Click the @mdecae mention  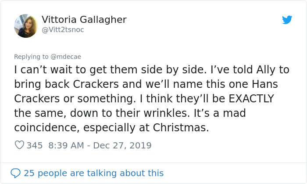click(66, 57)
